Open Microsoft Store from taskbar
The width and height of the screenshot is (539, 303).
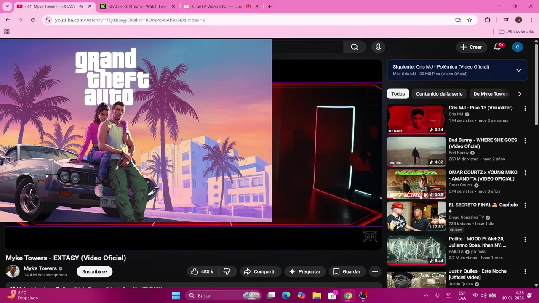332,295
